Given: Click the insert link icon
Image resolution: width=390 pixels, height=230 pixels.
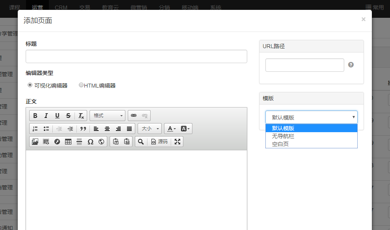Looking at the screenshot, I should coord(134,116).
